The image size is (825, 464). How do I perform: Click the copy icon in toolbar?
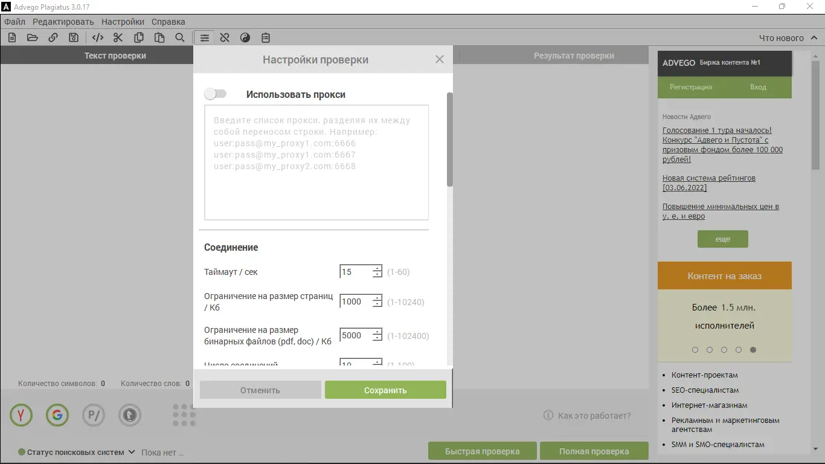139,37
